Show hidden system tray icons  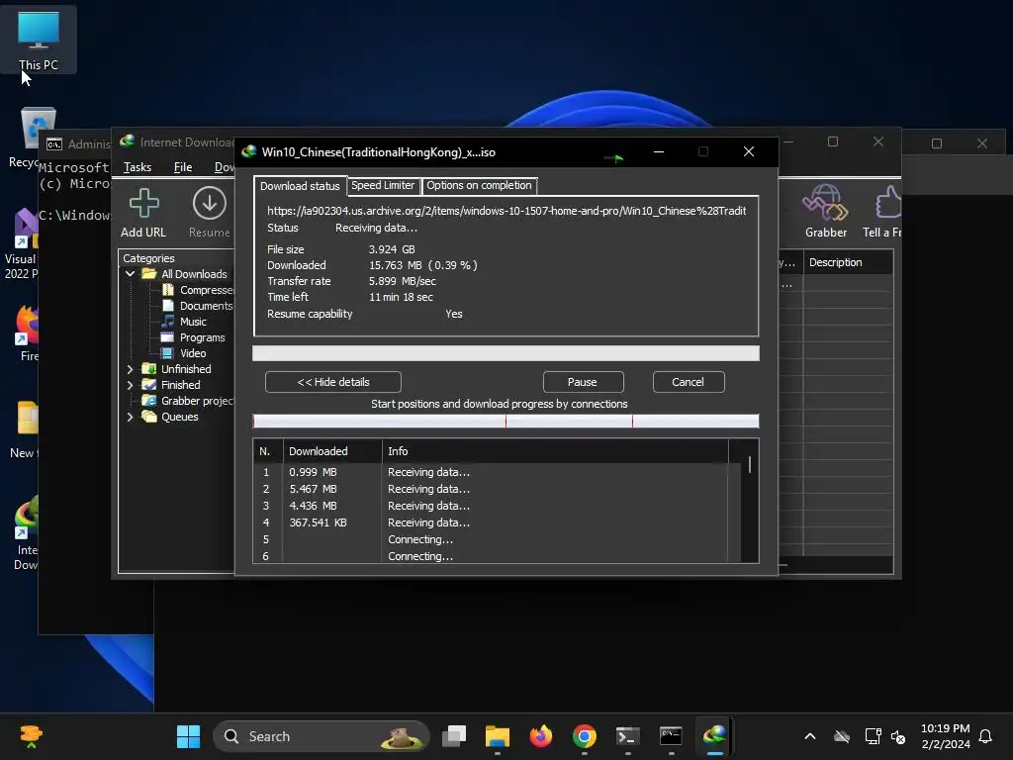pyautogui.click(x=810, y=736)
